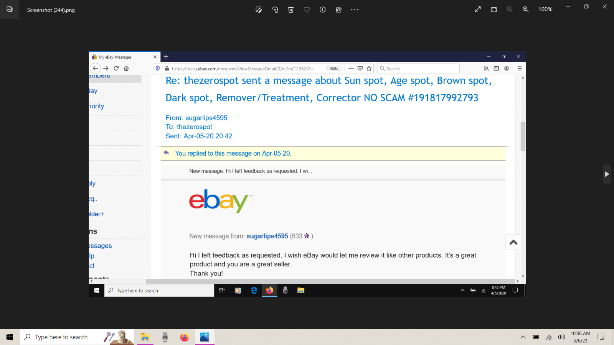This screenshot has width=614, height=345.
Task: Click the Photos app icon at the top left
Action: point(10,9)
